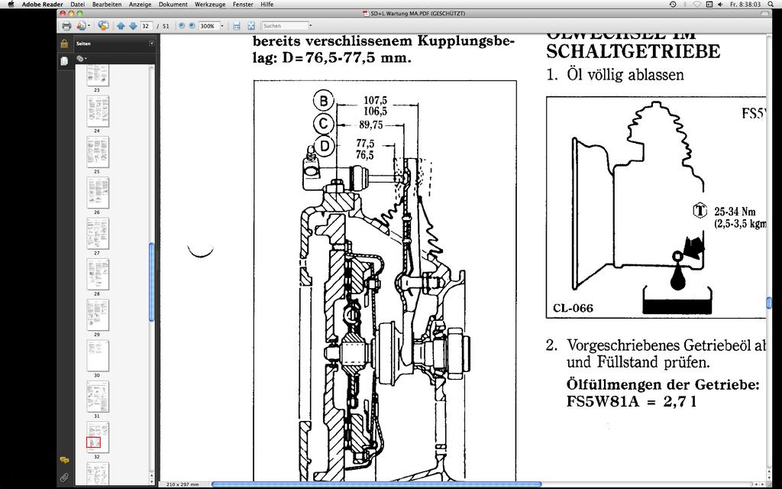Click the Pages panel icon in sidebar
This screenshot has width=782, height=489.
click(x=64, y=61)
